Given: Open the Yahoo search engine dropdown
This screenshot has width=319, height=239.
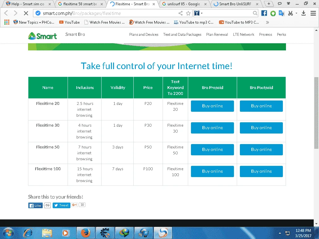Looking at the screenshot, I should pyautogui.click(x=202, y=13).
